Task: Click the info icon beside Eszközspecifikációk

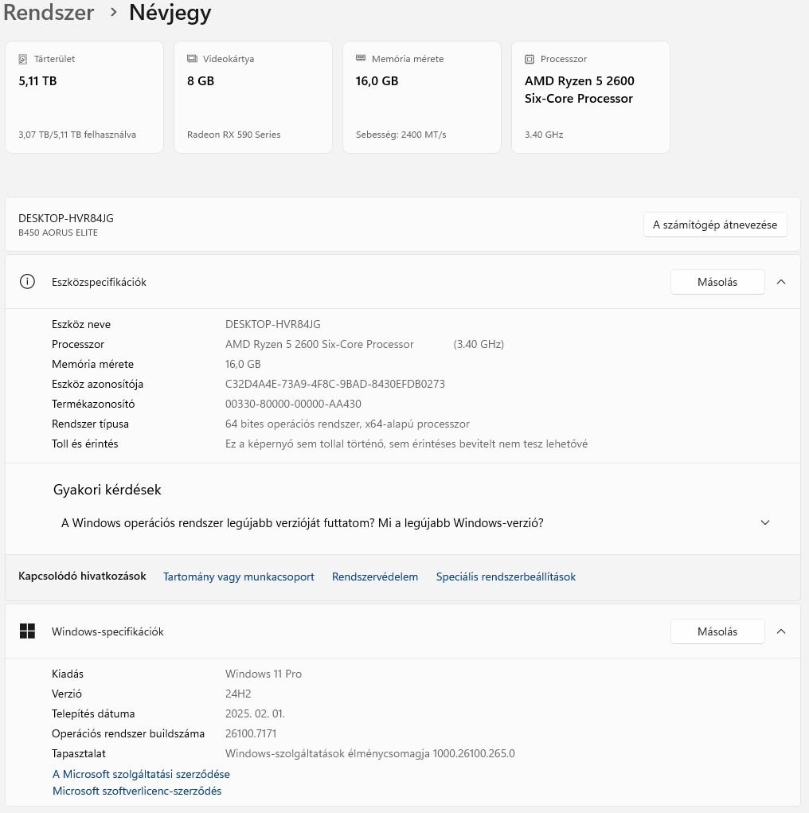Action: click(27, 282)
